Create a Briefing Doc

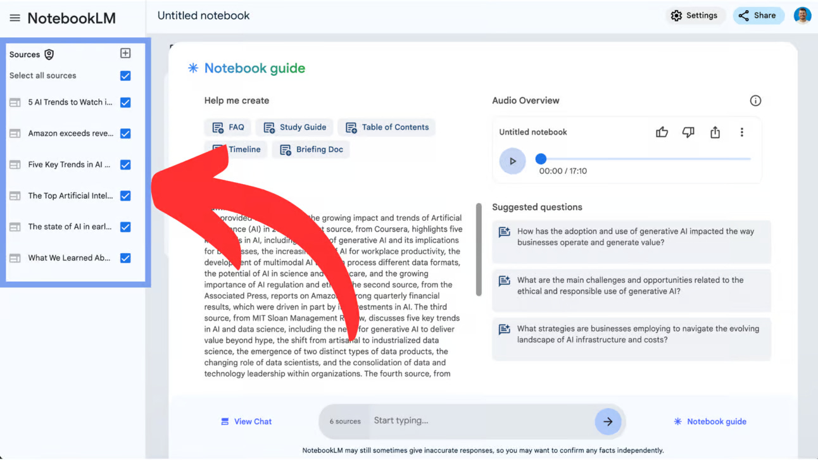click(311, 150)
